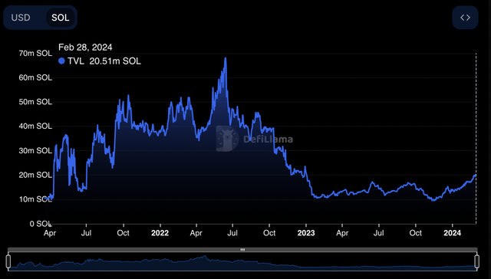491x279 pixels.
Task: Click the 2023 label on the x-axis
Action: click(x=306, y=233)
